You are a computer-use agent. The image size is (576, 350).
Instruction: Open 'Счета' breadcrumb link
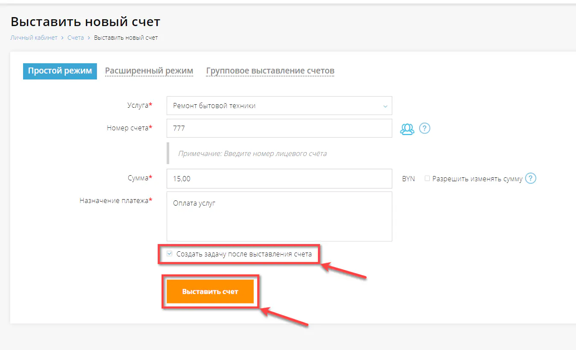coord(76,38)
